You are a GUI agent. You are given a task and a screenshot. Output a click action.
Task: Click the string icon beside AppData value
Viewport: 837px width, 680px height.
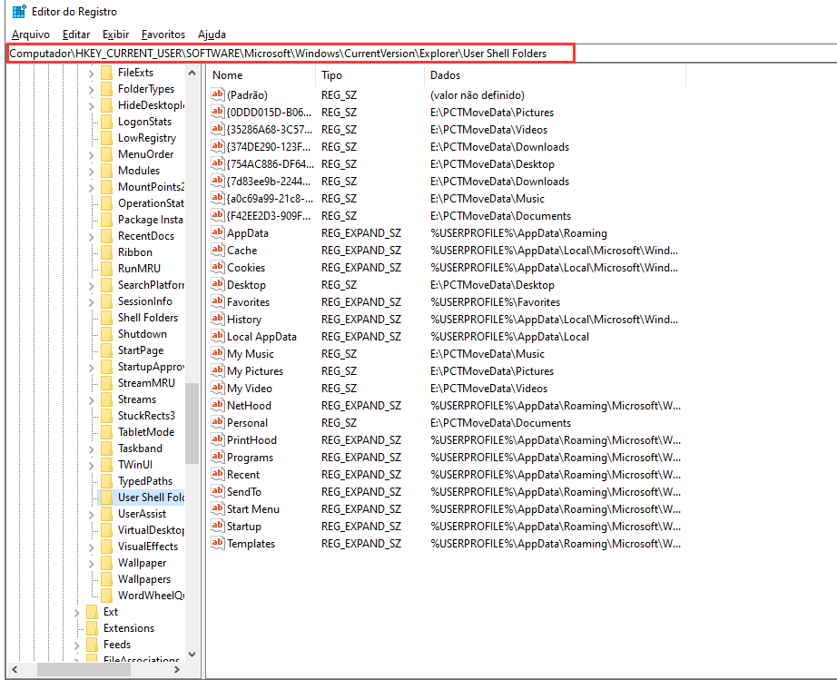pyautogui.click(x=217, y=233)
